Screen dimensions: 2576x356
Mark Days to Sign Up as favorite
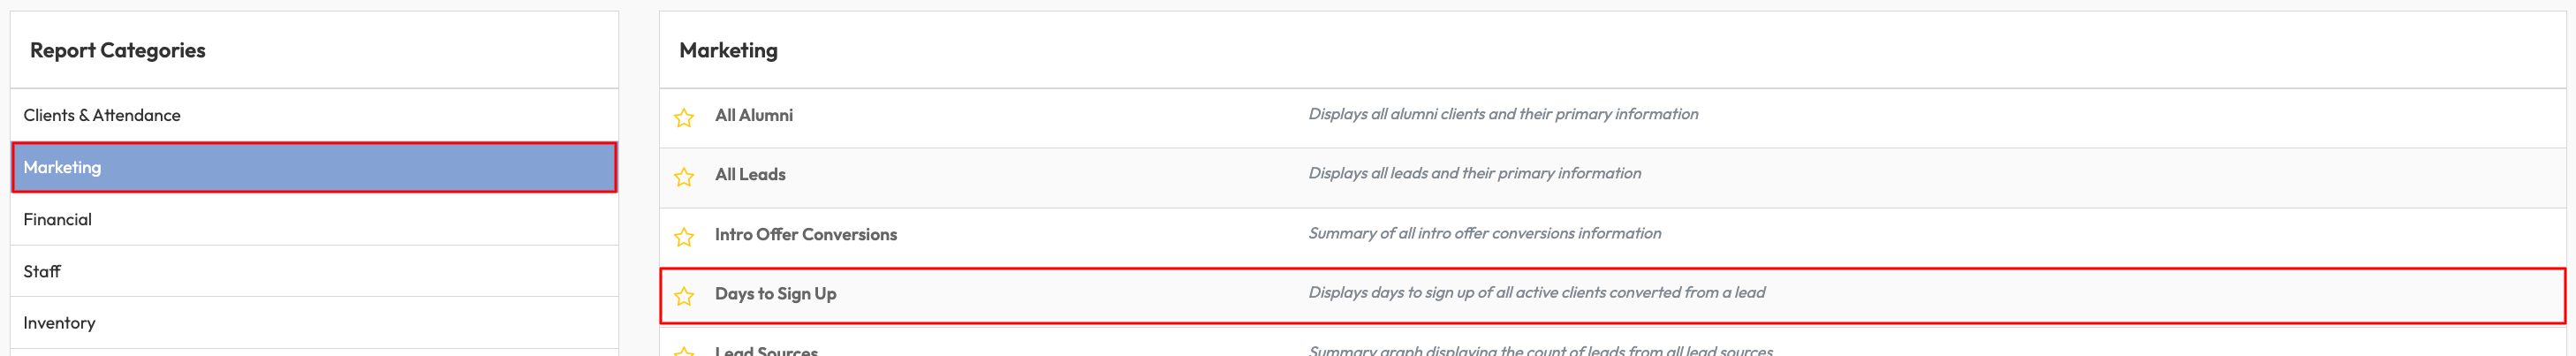click(684, 296)
